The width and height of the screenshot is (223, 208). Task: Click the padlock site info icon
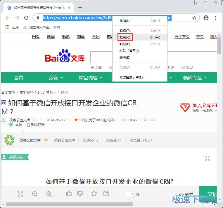38,18
